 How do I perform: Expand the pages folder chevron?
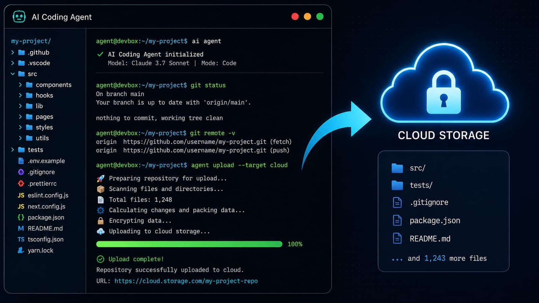point(20,117)
